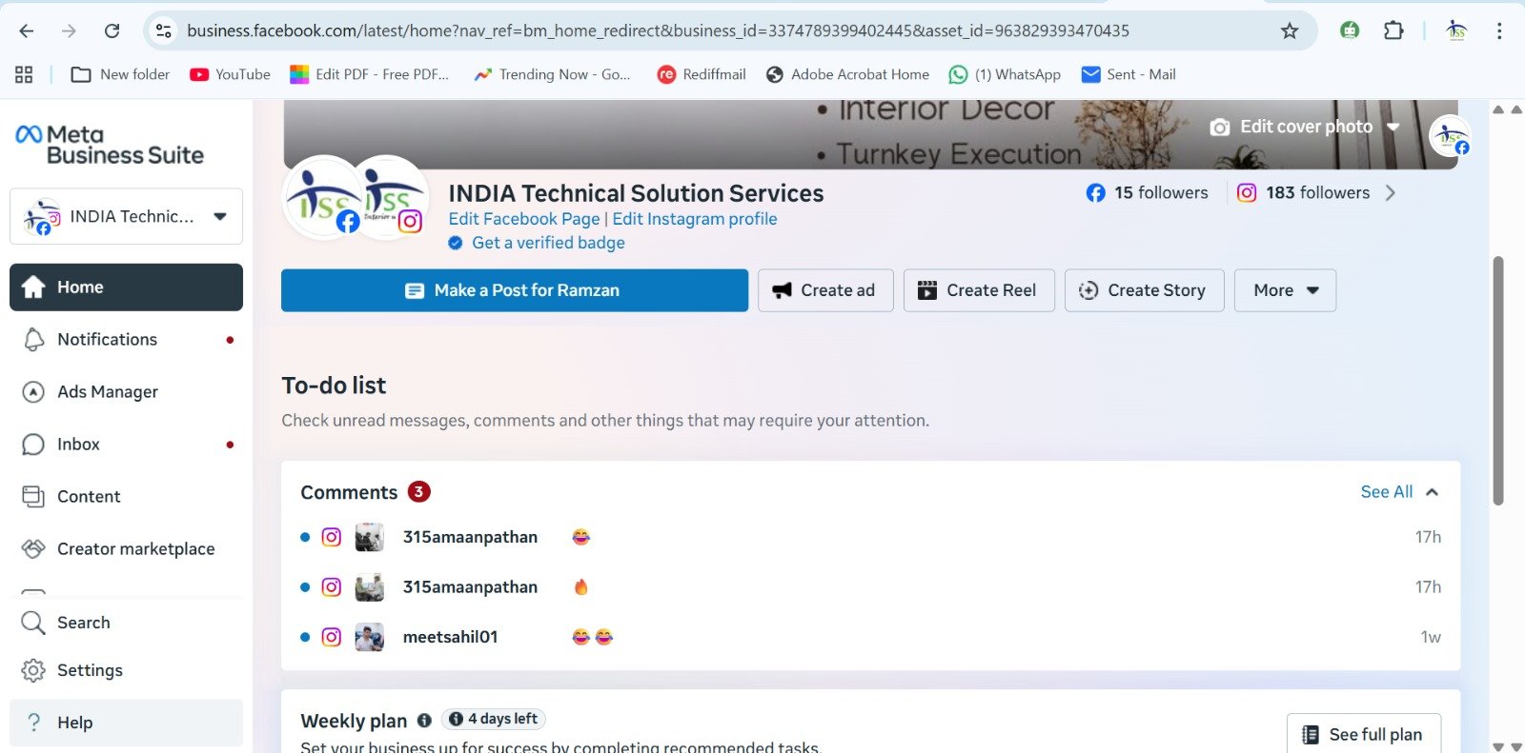The image size is (1525, 753).
Task: Select Content in the left menu
Action: [89, 497]
